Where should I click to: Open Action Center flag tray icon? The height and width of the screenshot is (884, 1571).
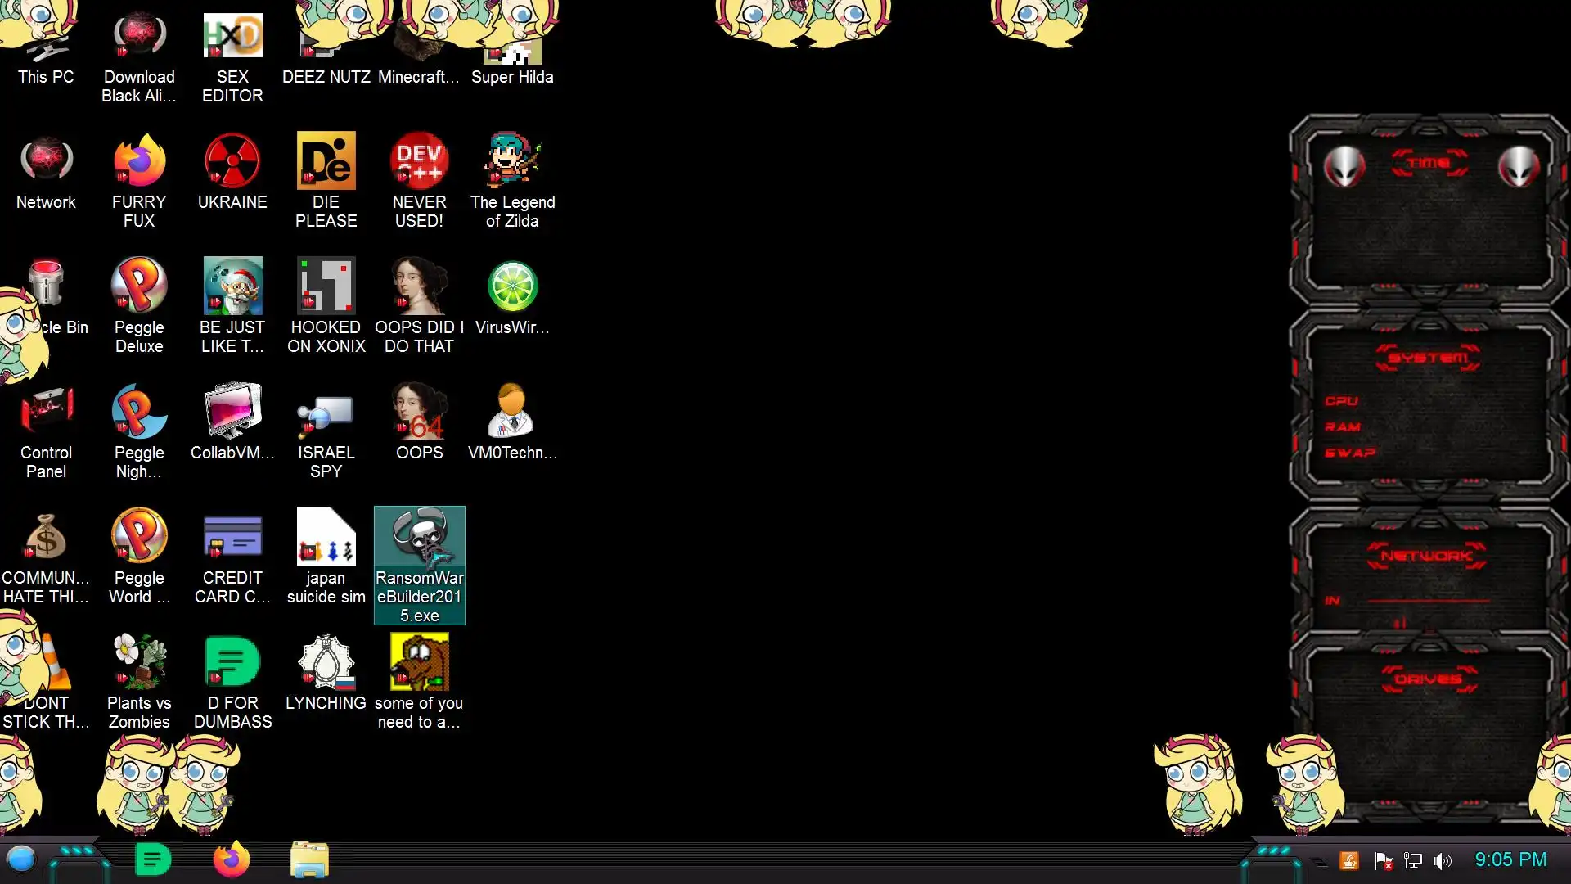[1384, 860]
